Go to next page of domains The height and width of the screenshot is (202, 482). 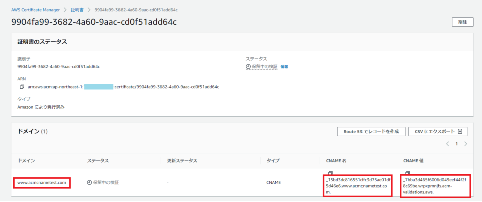466,144
